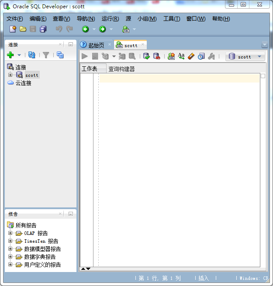Switch to the 起始页 tab
The width and height of the screenshot is (273, 286).
click(96, 45)
